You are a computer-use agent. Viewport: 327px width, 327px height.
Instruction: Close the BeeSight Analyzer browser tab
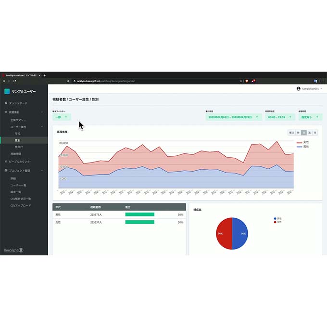click(x=39, y=75)
